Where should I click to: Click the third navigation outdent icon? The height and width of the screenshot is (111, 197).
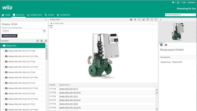click(46, 41)
